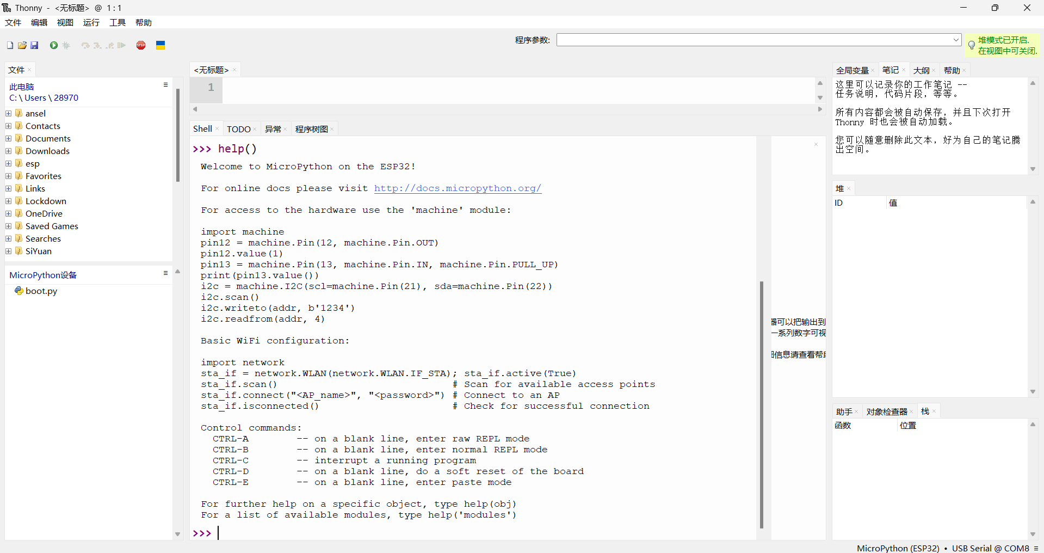Open the 运行 menu
This screenshot has height=553, width=1044.
click(x=91, y=22)
